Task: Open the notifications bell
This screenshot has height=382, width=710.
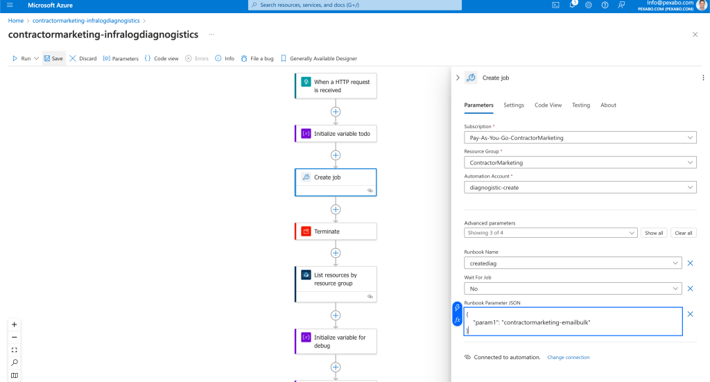Action: point(572,5)
